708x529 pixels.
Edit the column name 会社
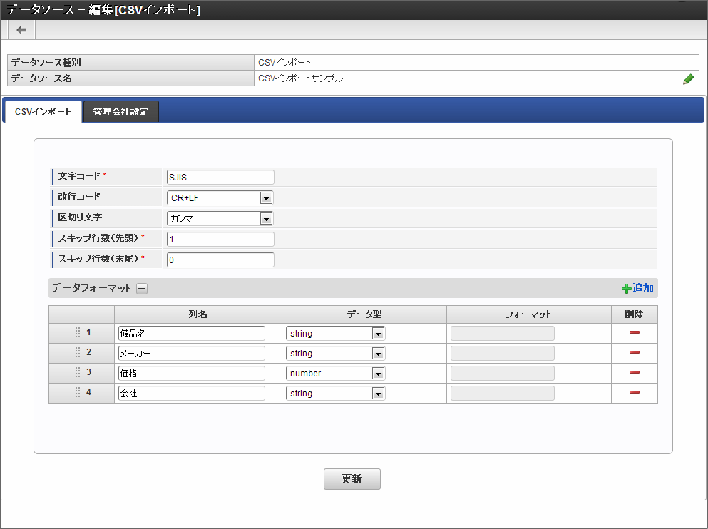pyautogui.click(x=192, y=393)
